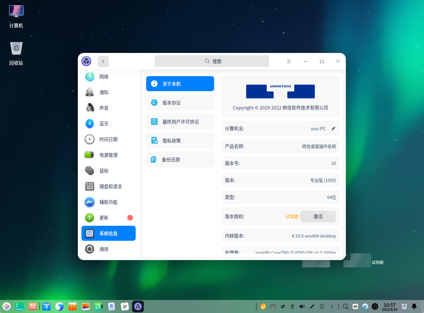The height and width of the screenshot is (313, 424).
Task: Open the 通知 notification settings
Action: pos(109,92)
